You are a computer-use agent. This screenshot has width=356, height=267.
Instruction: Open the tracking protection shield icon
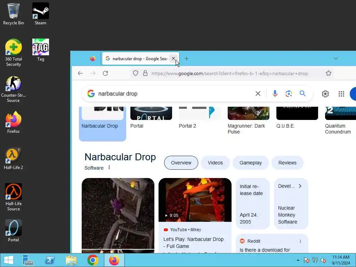coord(136,73)
